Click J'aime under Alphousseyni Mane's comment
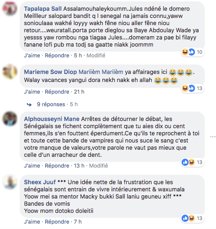Screen dimensions: 216x229 [32, 166]
